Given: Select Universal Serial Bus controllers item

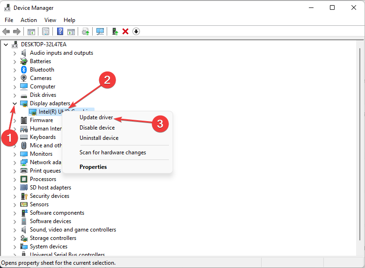Looking at the screenshot, I should [x=67, y=254].
